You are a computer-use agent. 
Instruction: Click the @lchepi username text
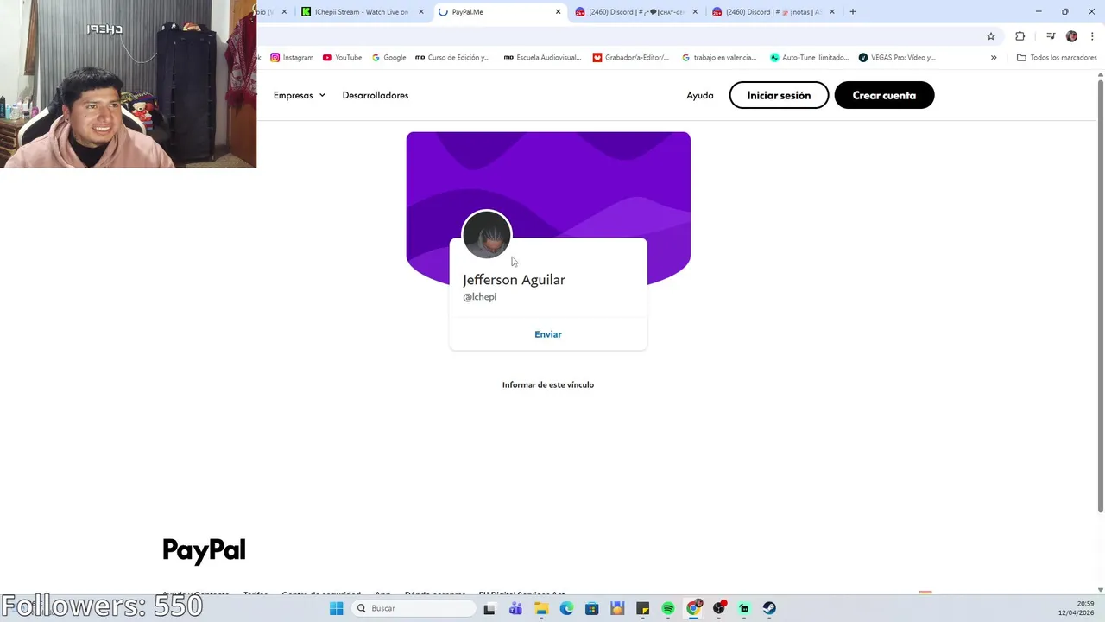[480, 297]
